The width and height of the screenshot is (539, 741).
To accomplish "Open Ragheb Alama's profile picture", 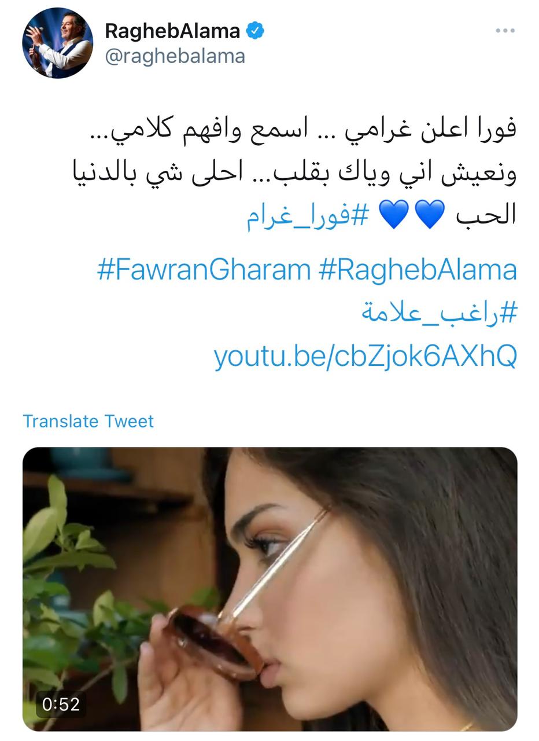I will point(57,43).
